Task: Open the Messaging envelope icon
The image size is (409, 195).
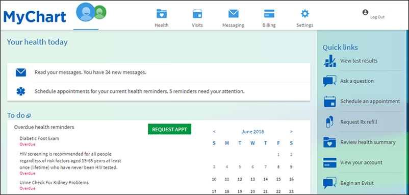Action: (x=234, y=14)
